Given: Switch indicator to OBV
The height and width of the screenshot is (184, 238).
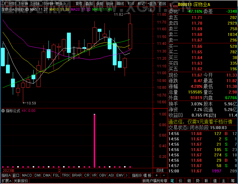Looking at the screenshot, I should pyautogui.click(x=103, y=175).
